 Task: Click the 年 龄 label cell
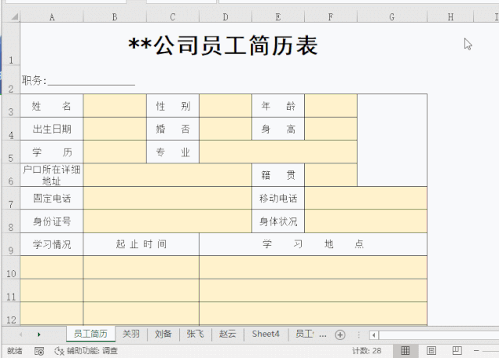(x=278, y=106)
